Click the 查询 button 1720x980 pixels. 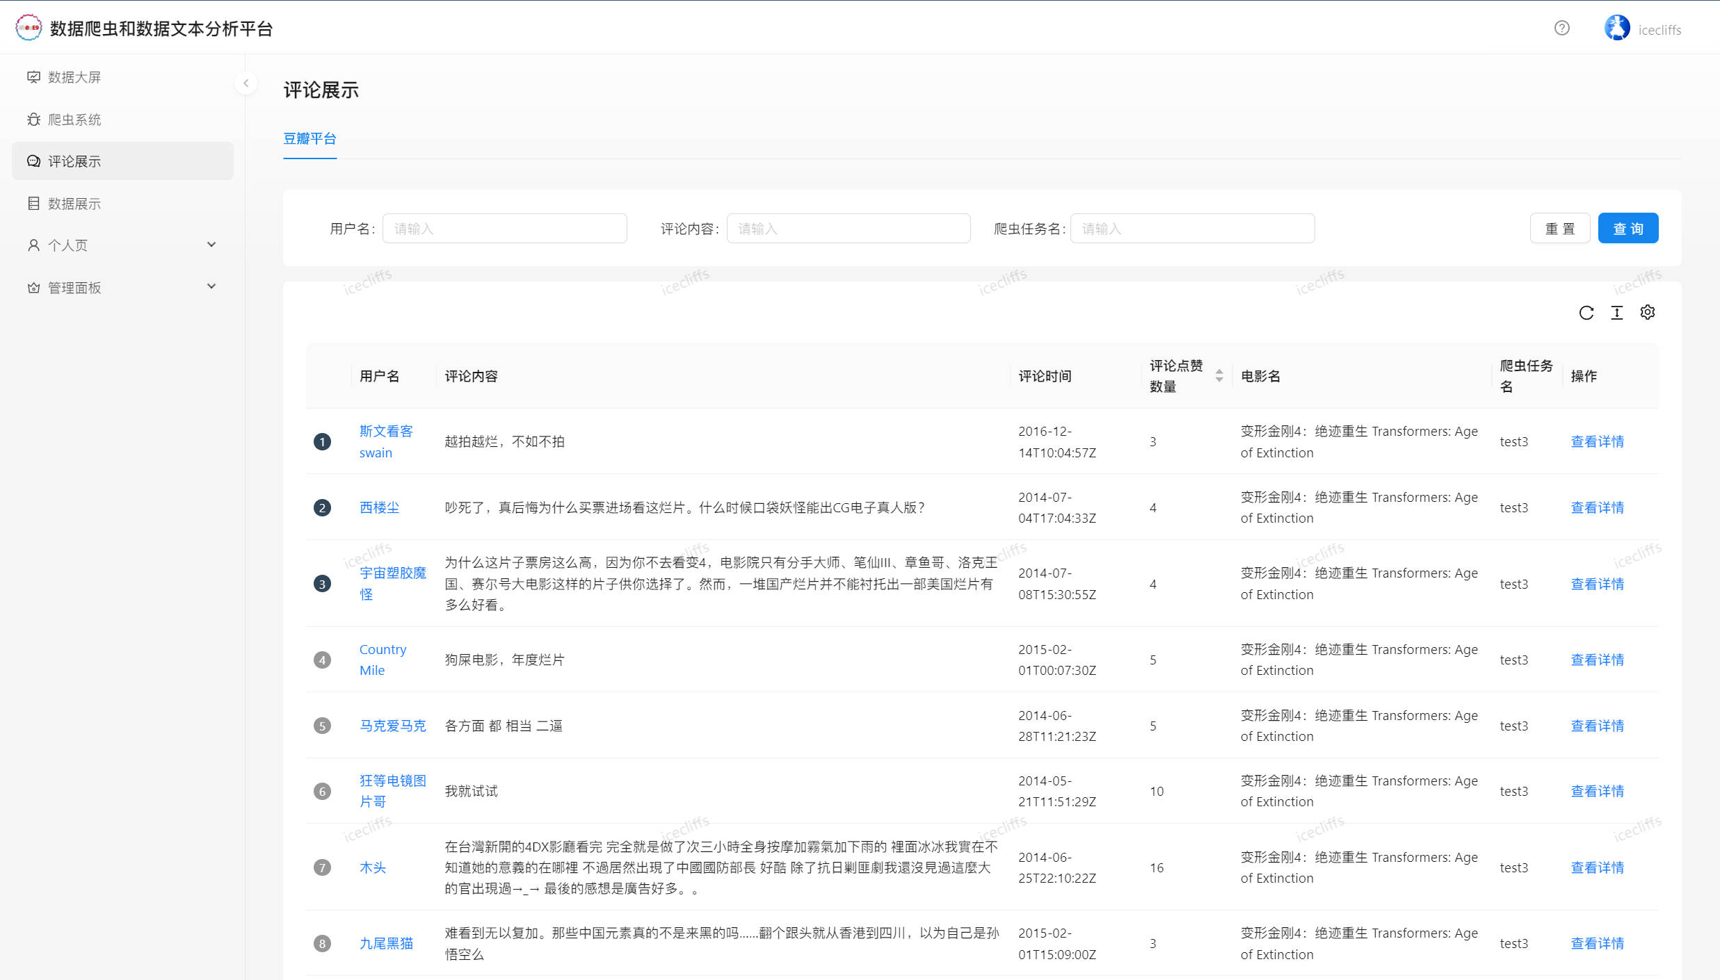(1627, 229)
